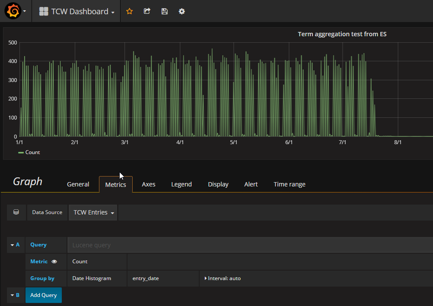Collapse query A with its chevron
The width and height of the screenshot is (433, 306).
pos(11,245)
